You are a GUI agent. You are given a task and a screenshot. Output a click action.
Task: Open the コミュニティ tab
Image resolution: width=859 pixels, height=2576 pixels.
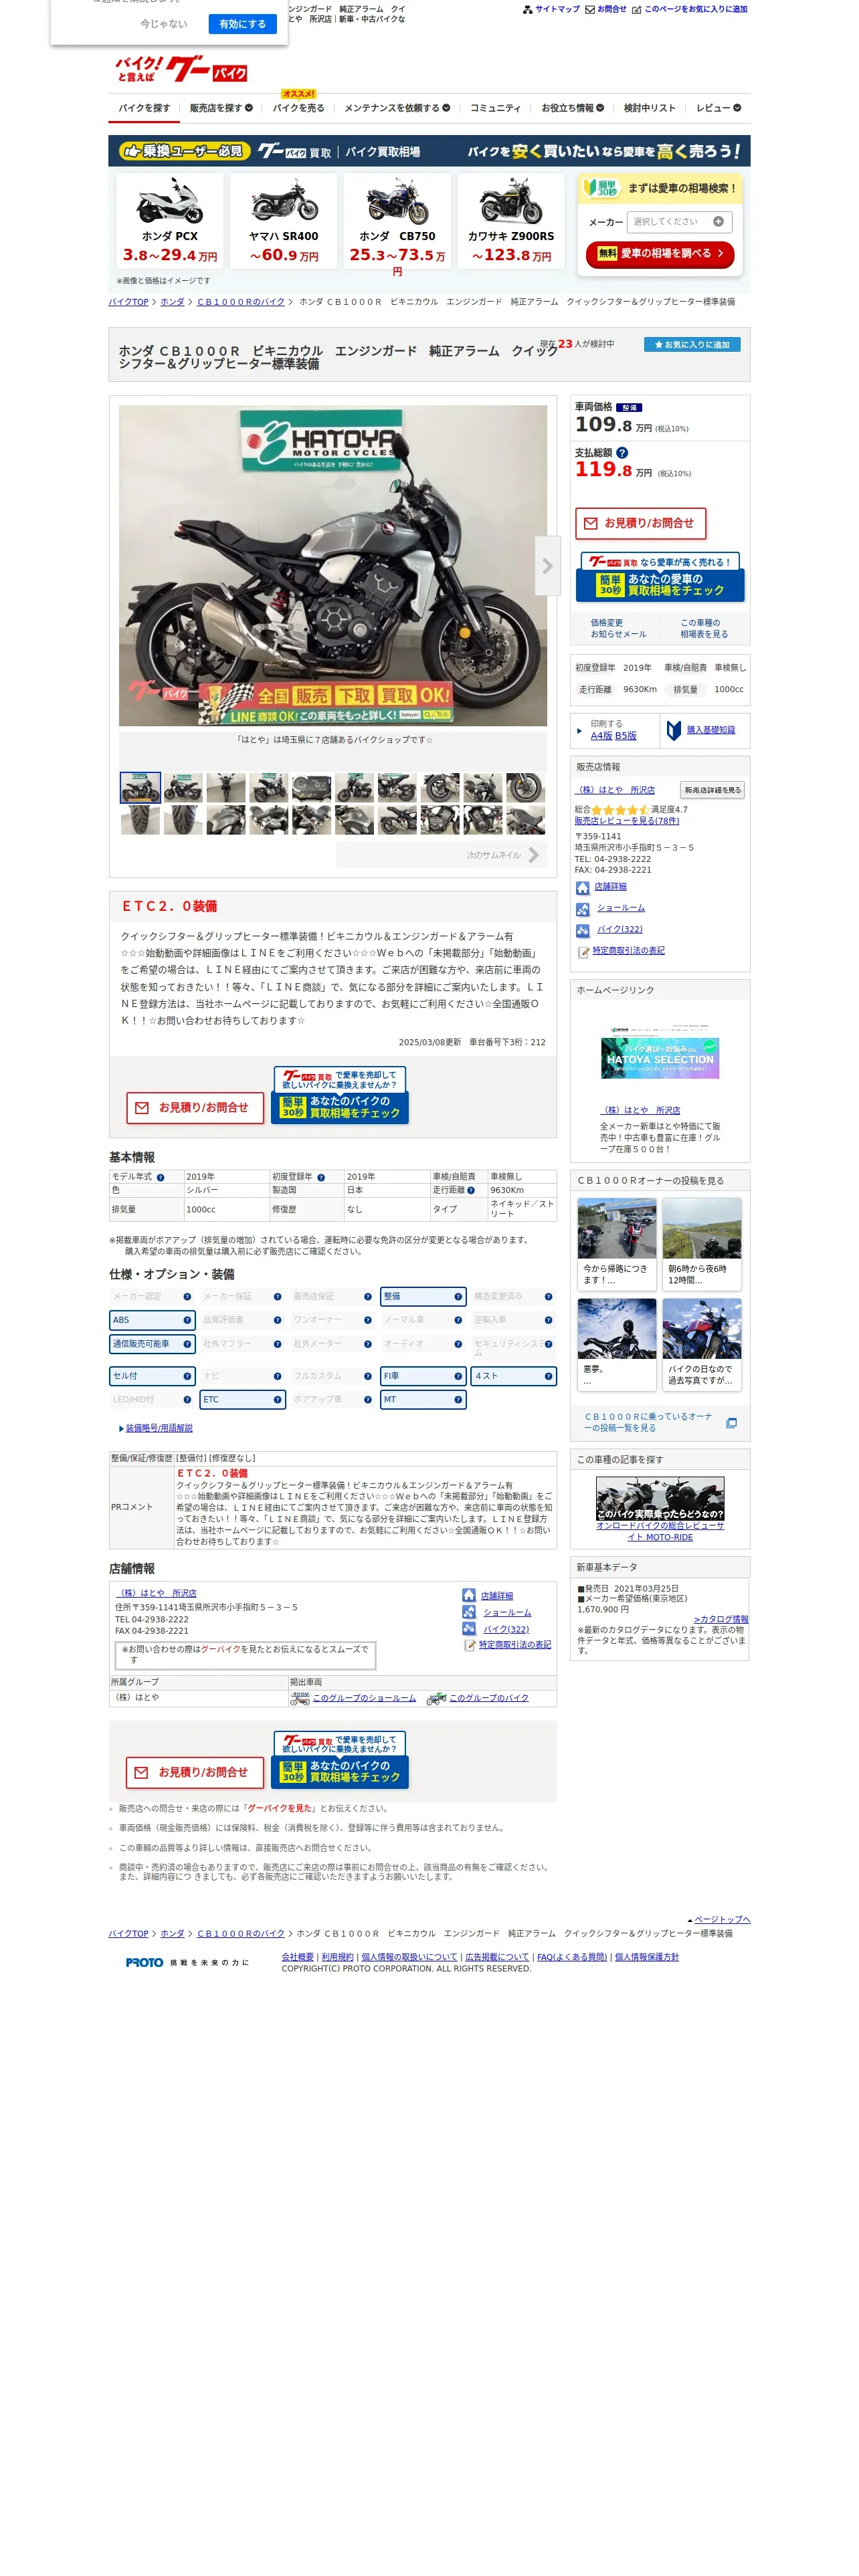pyautogui.click(x=496, y=108)
